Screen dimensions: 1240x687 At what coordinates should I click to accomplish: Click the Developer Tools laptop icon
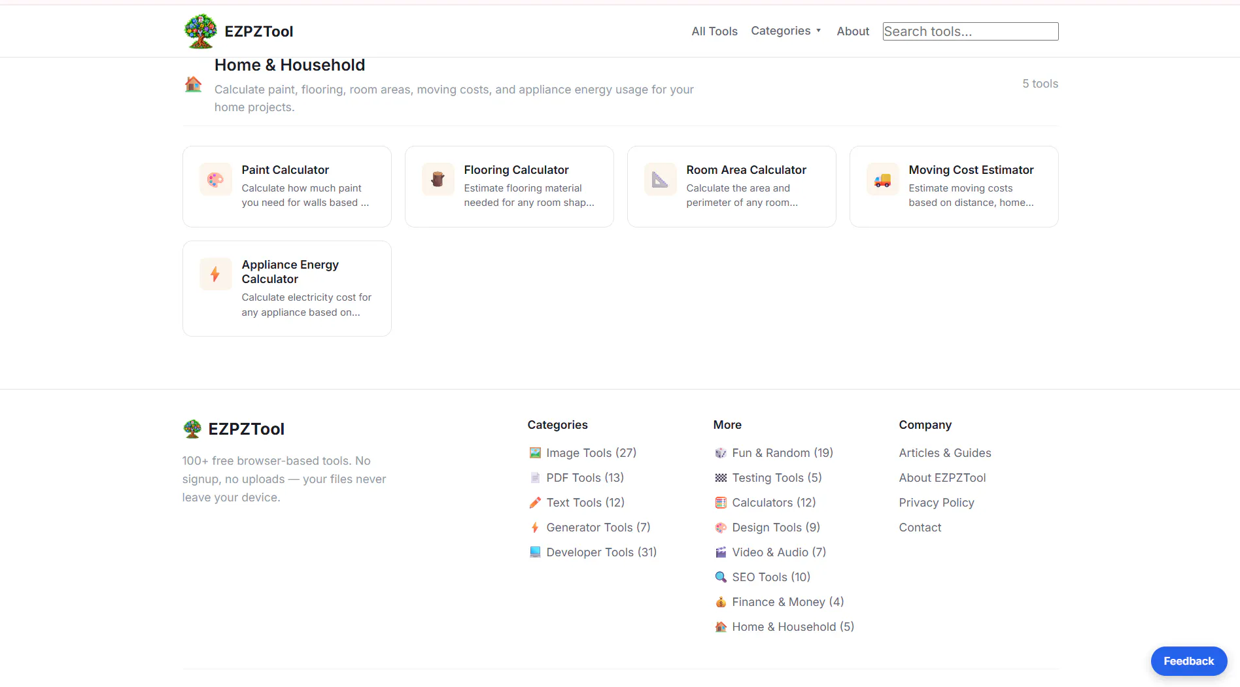(535, 552)
